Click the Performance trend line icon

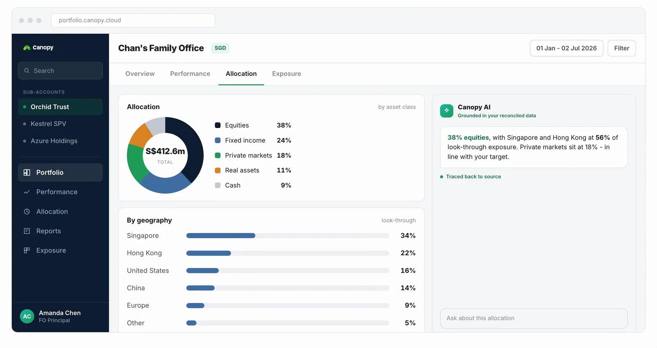click(x=27, y=192)
